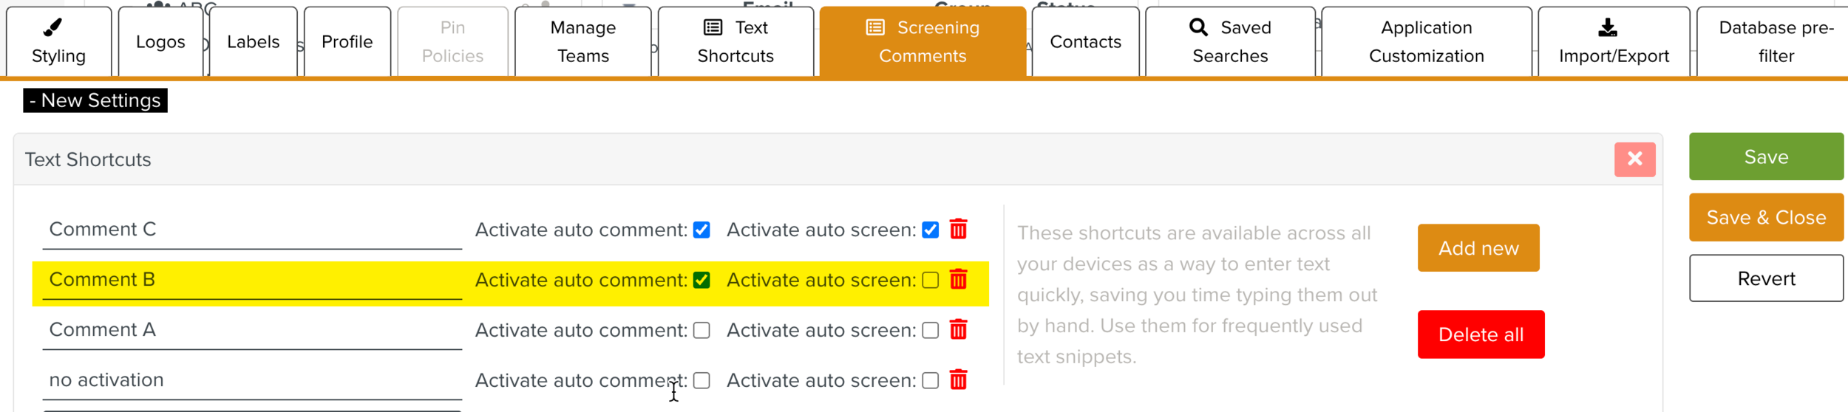Viewport: 1848px width, 412px height.
Task: Open the Import/Export tab
Action: [1614, 41]
